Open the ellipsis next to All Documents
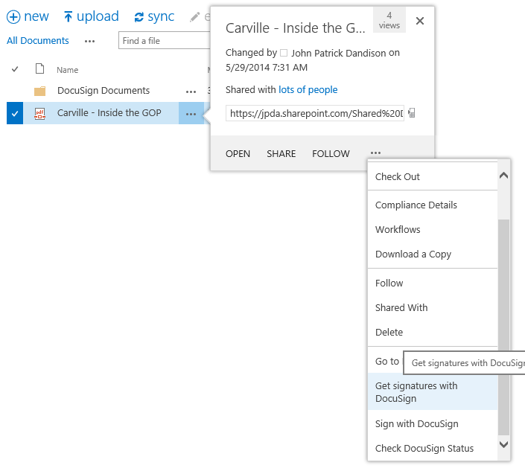 [x=89, y=41]
